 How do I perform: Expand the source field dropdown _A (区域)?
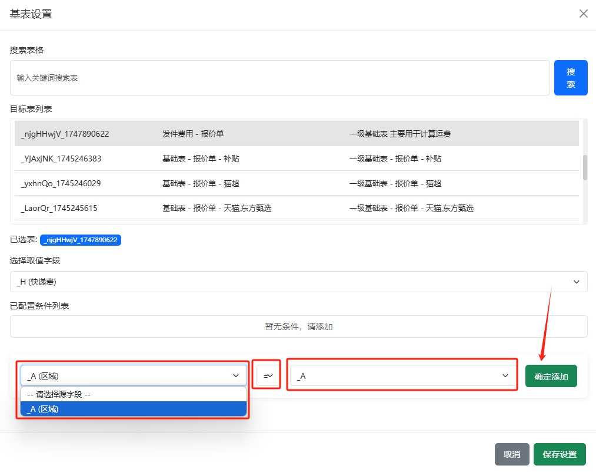[x=134, y=375]
